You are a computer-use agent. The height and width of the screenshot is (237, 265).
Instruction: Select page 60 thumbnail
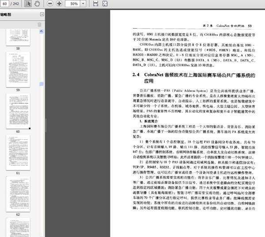click(18, 111)
